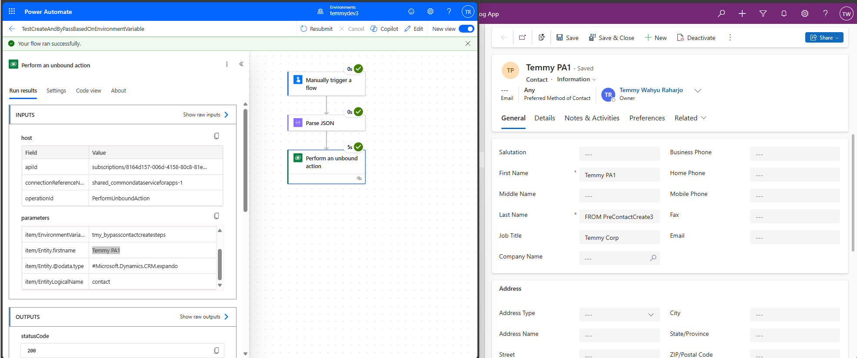
Task: Click the Company Name lookup search icon
Action: [x=653, y=258]
